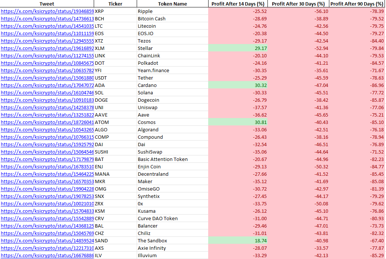Viewport: 386px width, 259px height.
Task: Open the ATOM tweet link
Action: 47,122
